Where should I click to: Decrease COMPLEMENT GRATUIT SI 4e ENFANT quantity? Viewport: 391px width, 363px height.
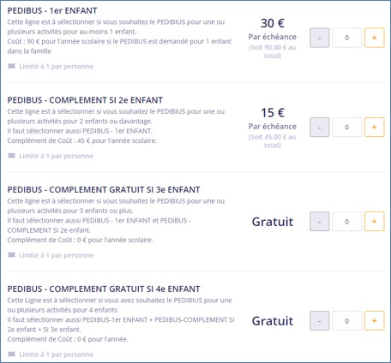(x=320, y=321)
